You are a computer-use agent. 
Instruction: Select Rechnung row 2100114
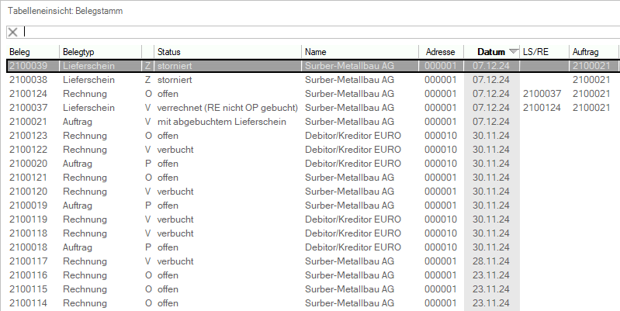click(313, 303)
